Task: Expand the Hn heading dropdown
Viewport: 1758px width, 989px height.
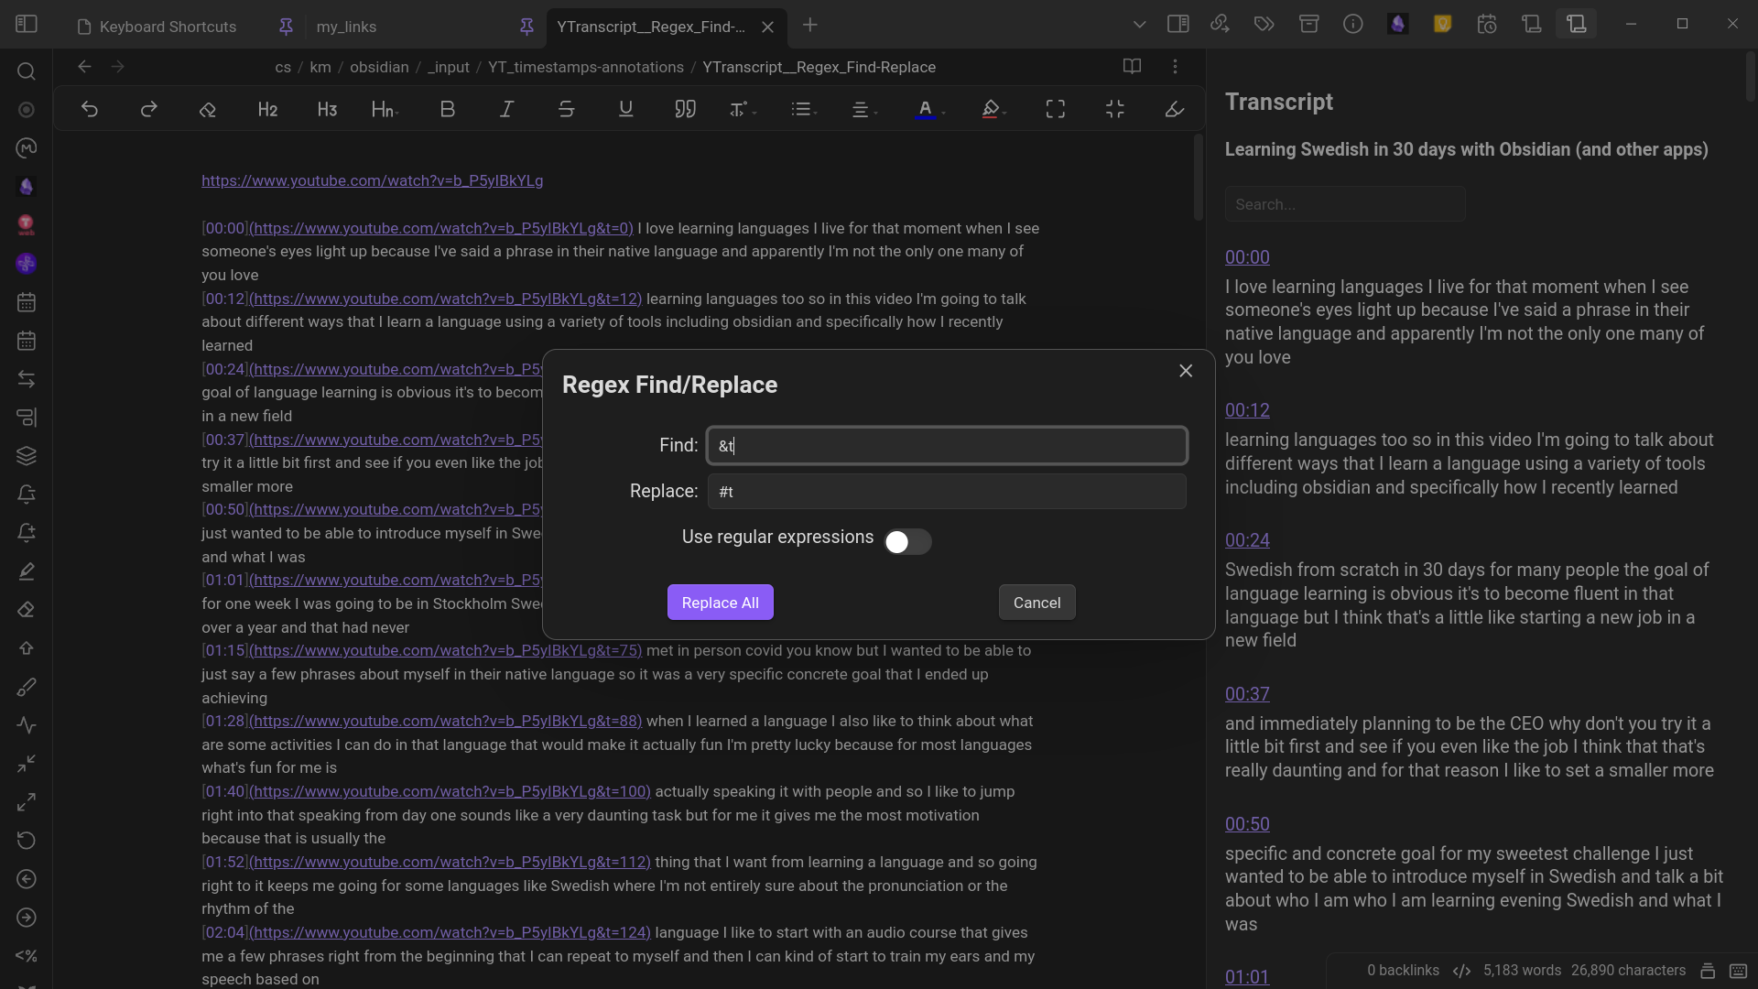Action: [385, 110]
